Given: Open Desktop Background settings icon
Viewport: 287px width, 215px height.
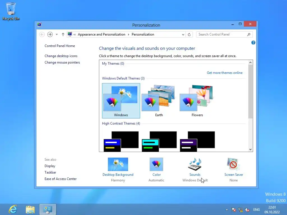Looking at the screenshot, I should (118, 164).
